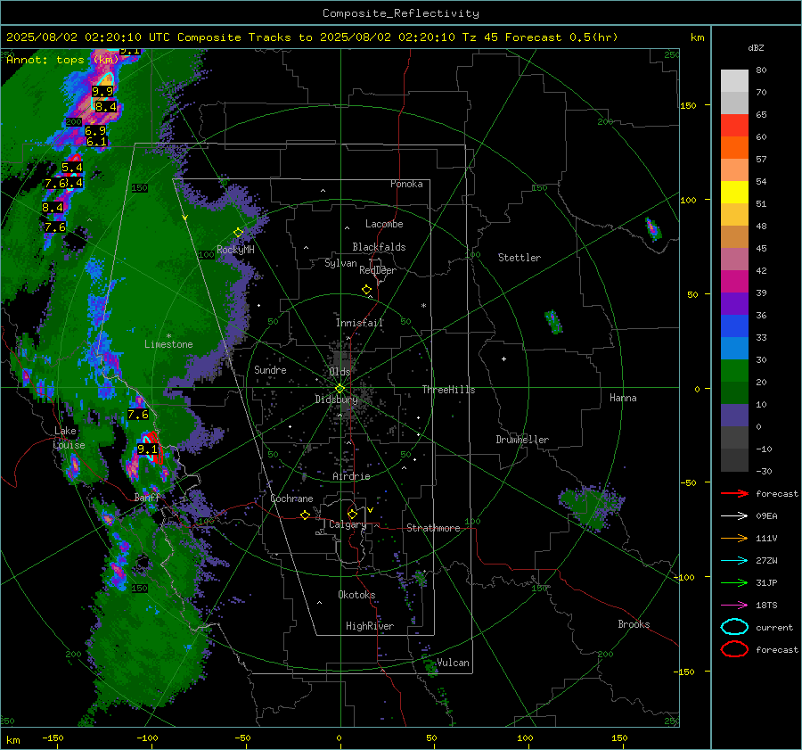Click the cyan current ellipse legend icon

(x=734, y=627)
